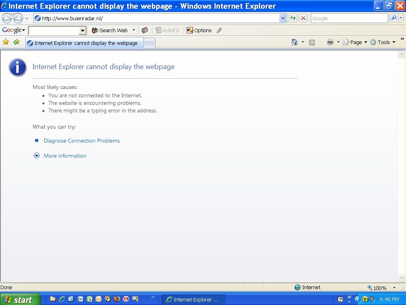This screenshot has height=305, width=406.
Task: Switch to Internet Explorer taskbar button
Action: 193,299
